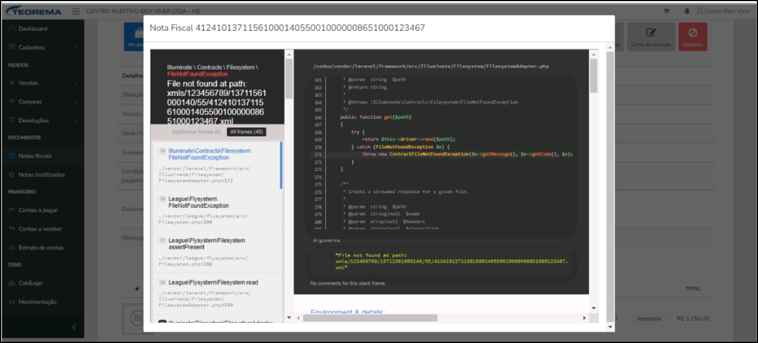The height and width of the screenshot is (343, 758).
Task: Select the All frames (40) tab
Action: pos(246,132)
